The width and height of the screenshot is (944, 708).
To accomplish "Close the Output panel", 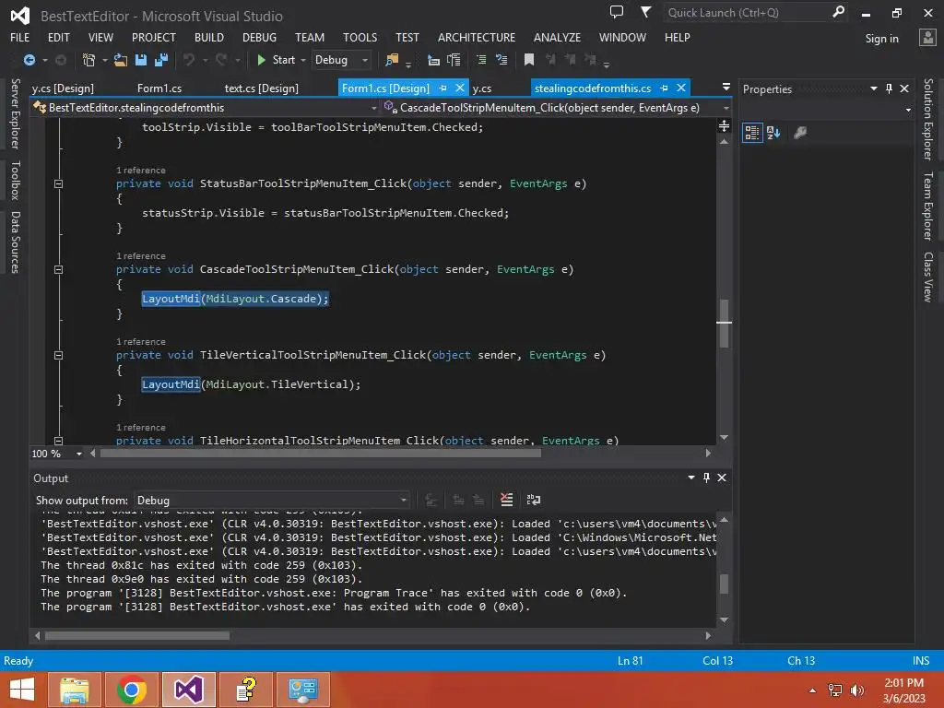I will [x=722, y=478].
